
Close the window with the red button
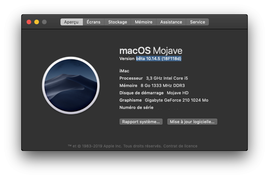click(x=29, y=22)
